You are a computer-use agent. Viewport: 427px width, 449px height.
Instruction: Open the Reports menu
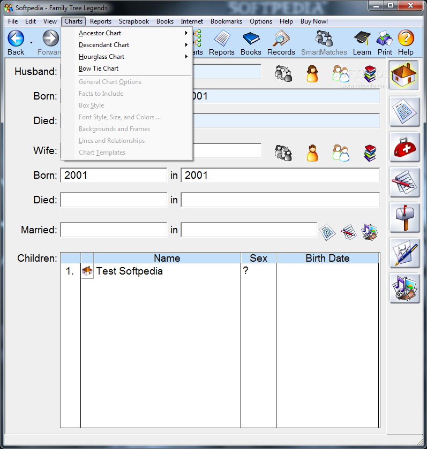101,21
